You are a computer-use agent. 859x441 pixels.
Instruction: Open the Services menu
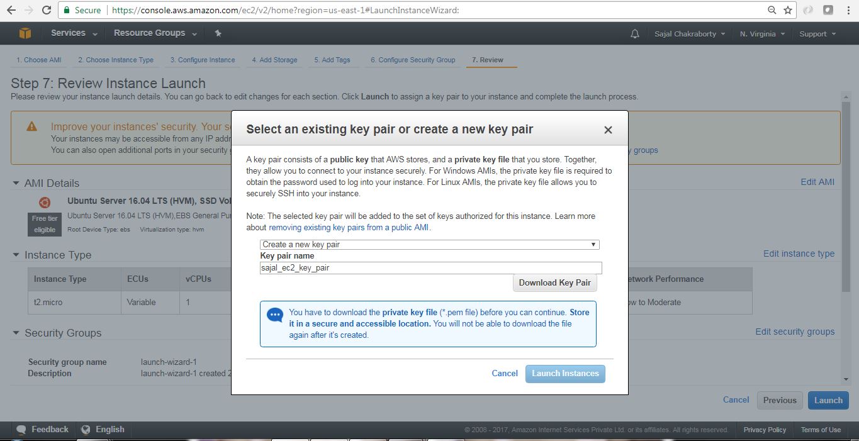pos(68,33)
